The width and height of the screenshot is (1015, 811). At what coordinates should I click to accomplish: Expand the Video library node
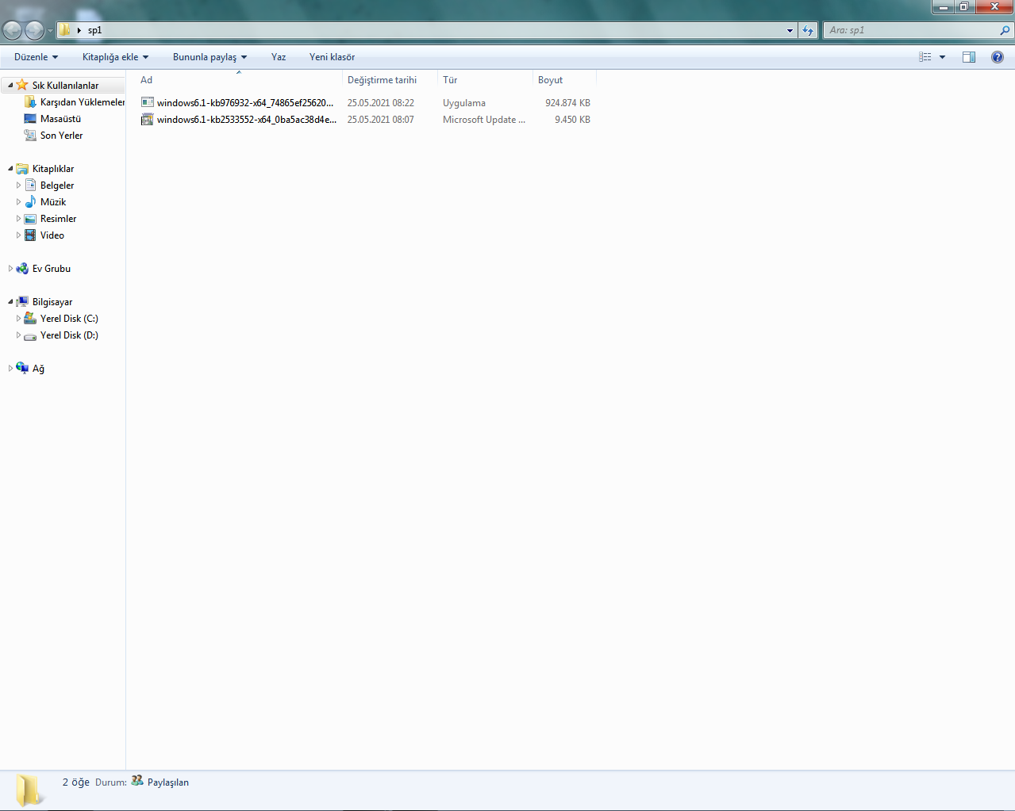click(18, 235)
